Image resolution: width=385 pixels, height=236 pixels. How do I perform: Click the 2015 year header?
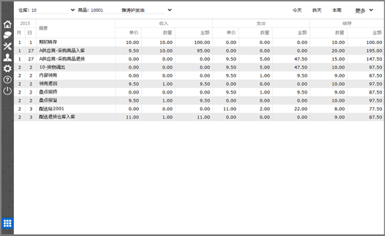[x=25, y=23]
